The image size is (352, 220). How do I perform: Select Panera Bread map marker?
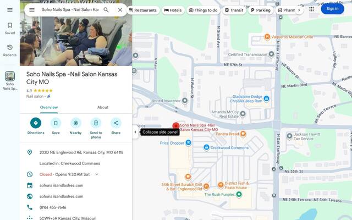243,134
